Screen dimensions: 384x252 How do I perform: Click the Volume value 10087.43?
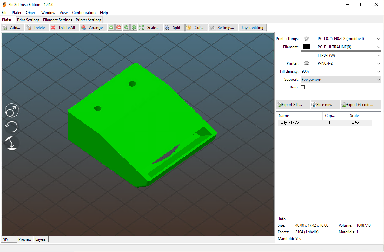[x=363, y=225]
